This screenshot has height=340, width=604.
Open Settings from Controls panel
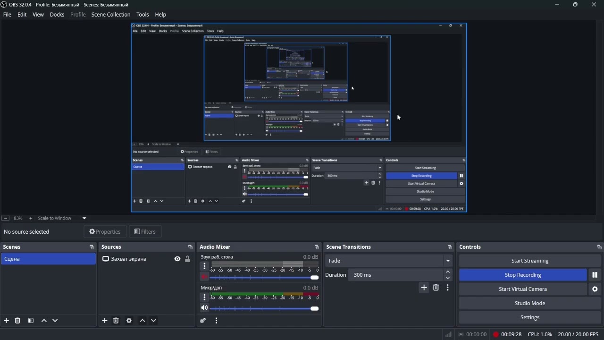coord(530,318)
